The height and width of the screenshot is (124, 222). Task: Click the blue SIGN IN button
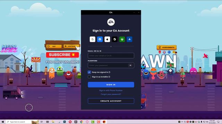[x=111, y=85]
